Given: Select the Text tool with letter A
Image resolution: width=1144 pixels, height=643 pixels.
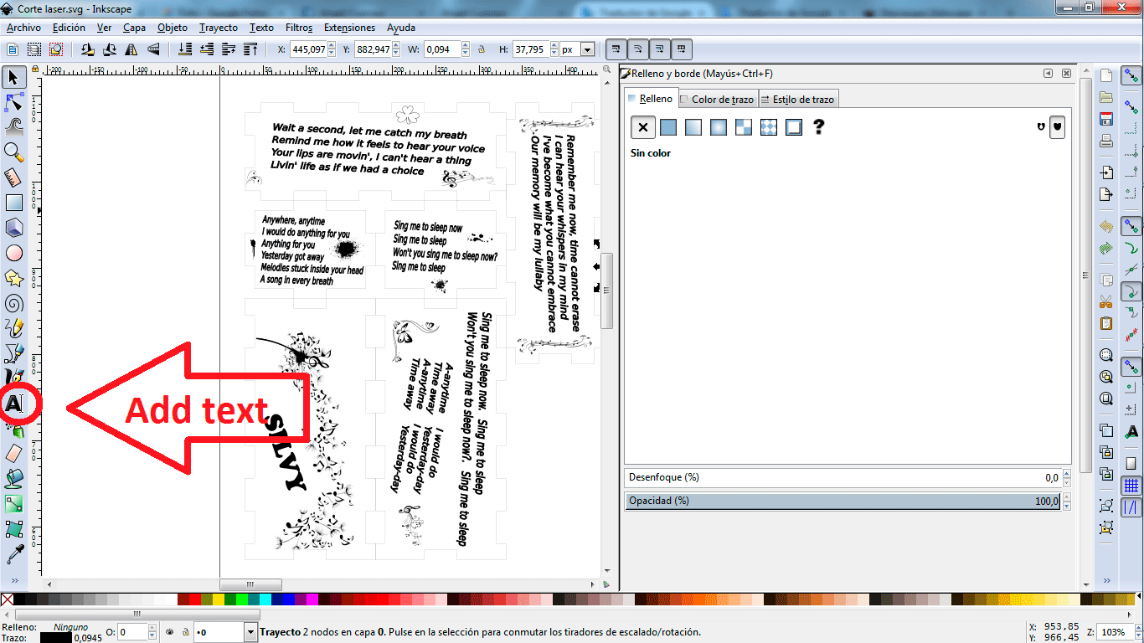Looking at the screenshot, I should 13,404.
